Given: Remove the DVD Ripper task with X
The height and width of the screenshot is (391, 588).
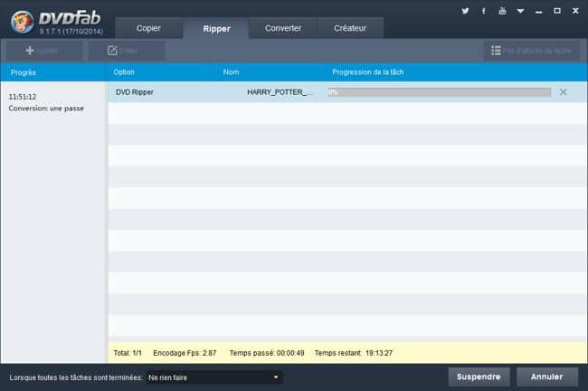Looking at the screenshot, I should (563, 92).
